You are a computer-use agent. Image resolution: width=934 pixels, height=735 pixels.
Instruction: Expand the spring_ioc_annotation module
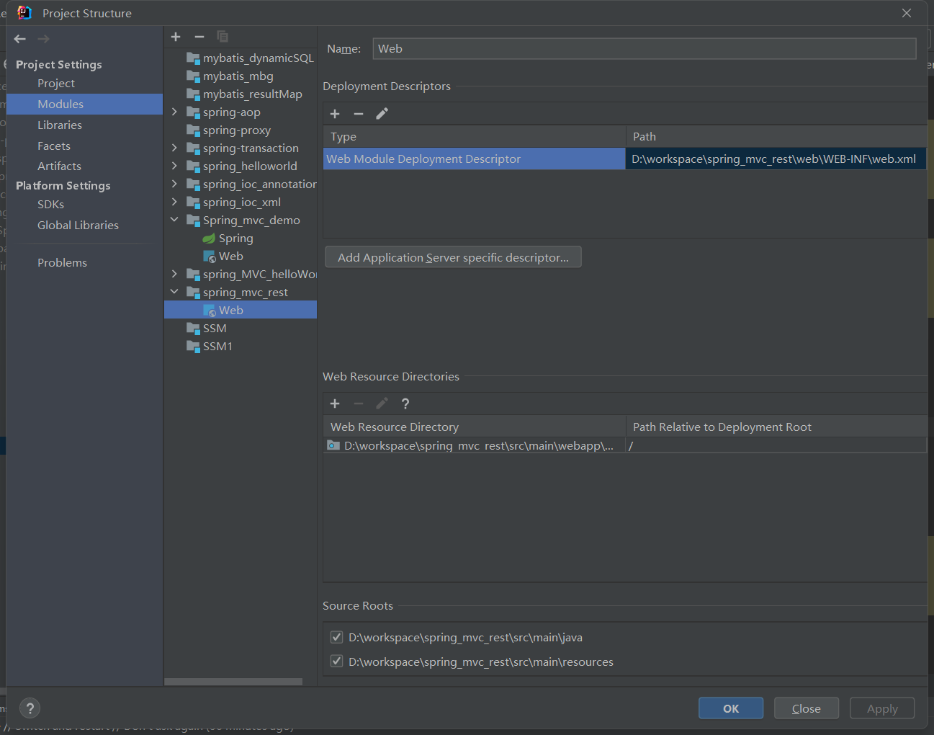tap(174, 184)
